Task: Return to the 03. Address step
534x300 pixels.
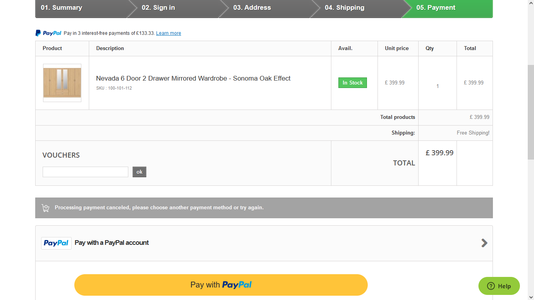Action: 252,8
